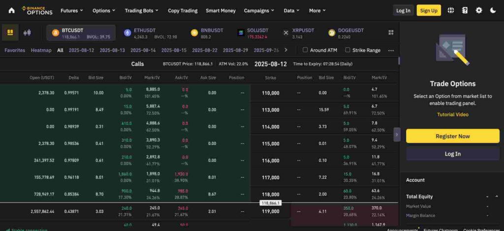Select the Favorites tab
The height and width of the screenshot is (231, 504).
[15, 50]
